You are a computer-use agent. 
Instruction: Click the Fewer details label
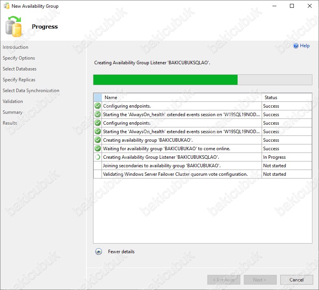[121, 252]
